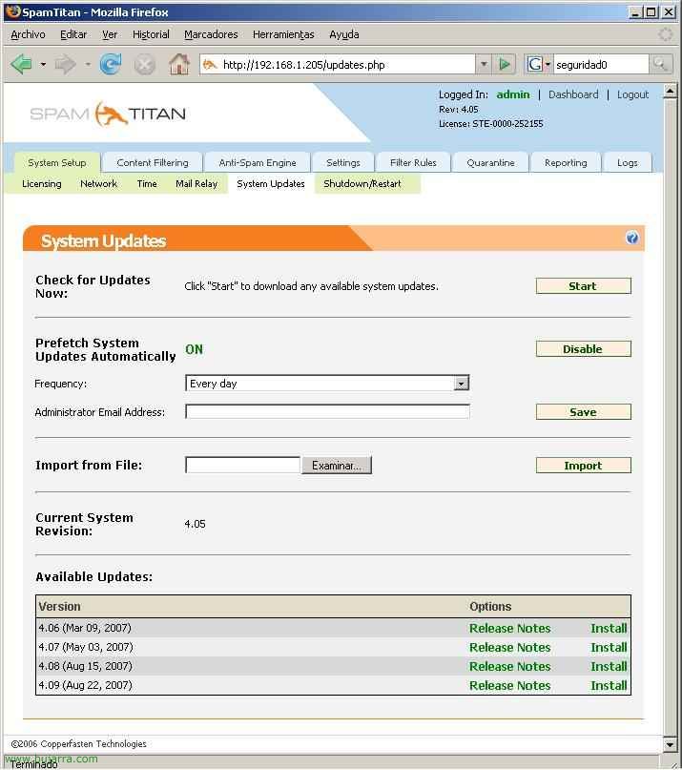Image resolution: width=682 pixels, height=770 pixels.
Task: Expand the address bar URL history dropdown
Action: click(484, 64)
